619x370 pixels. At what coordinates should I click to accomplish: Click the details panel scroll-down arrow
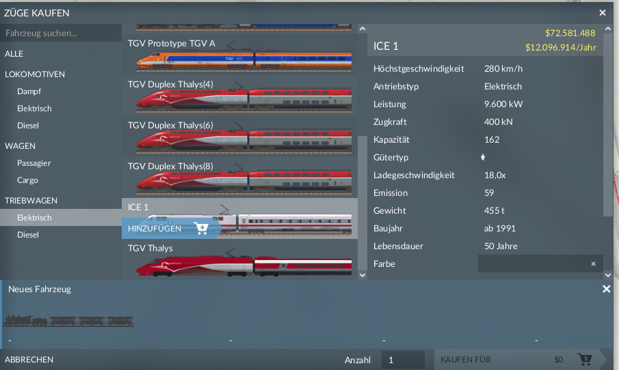[608, 275]
